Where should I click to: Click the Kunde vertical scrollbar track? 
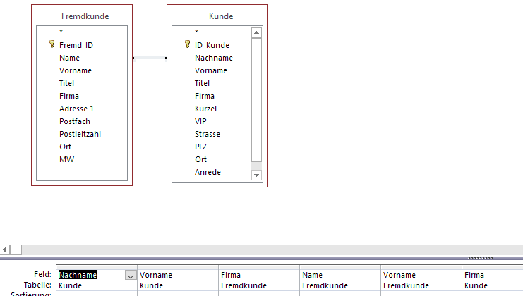pos(256,106)
